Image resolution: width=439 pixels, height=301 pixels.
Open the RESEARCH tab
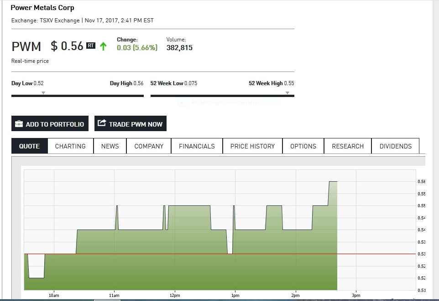tap(348, 146)
